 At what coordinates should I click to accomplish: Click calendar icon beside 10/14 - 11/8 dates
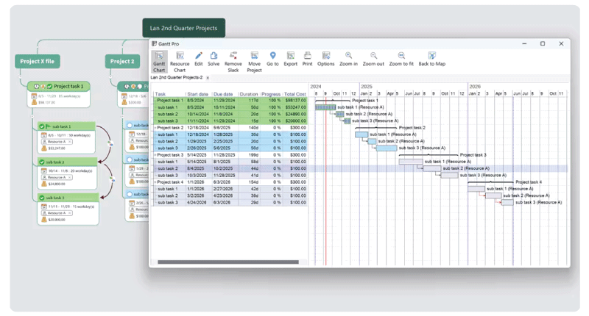44,170
